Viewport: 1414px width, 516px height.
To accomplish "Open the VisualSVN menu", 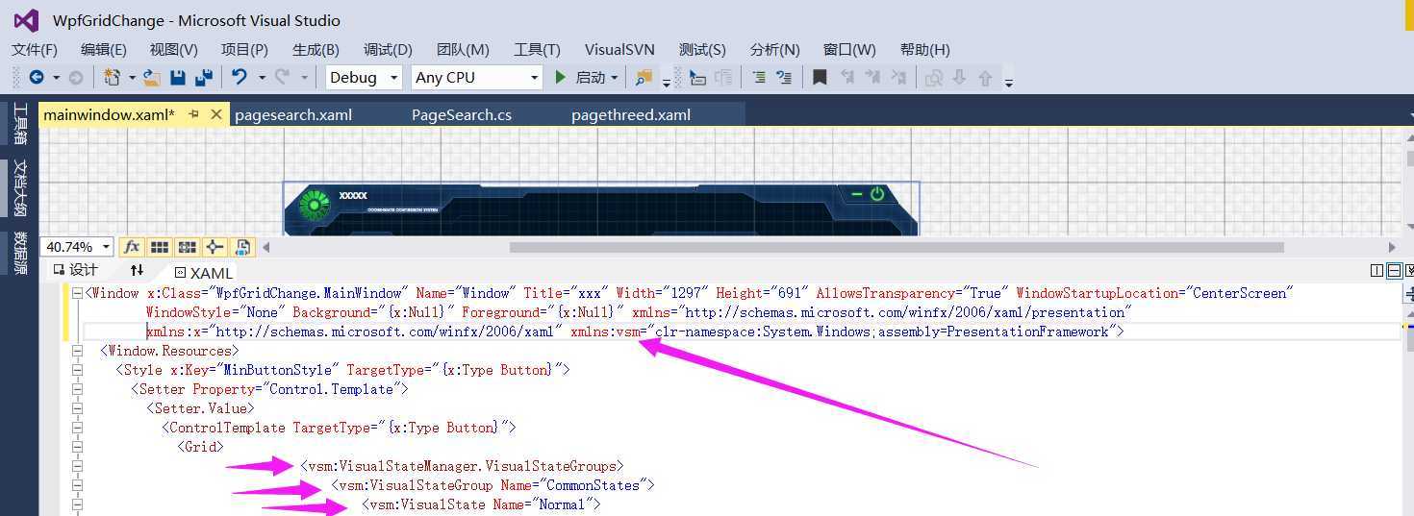I will pyautogui.click(x=619, y=49).
